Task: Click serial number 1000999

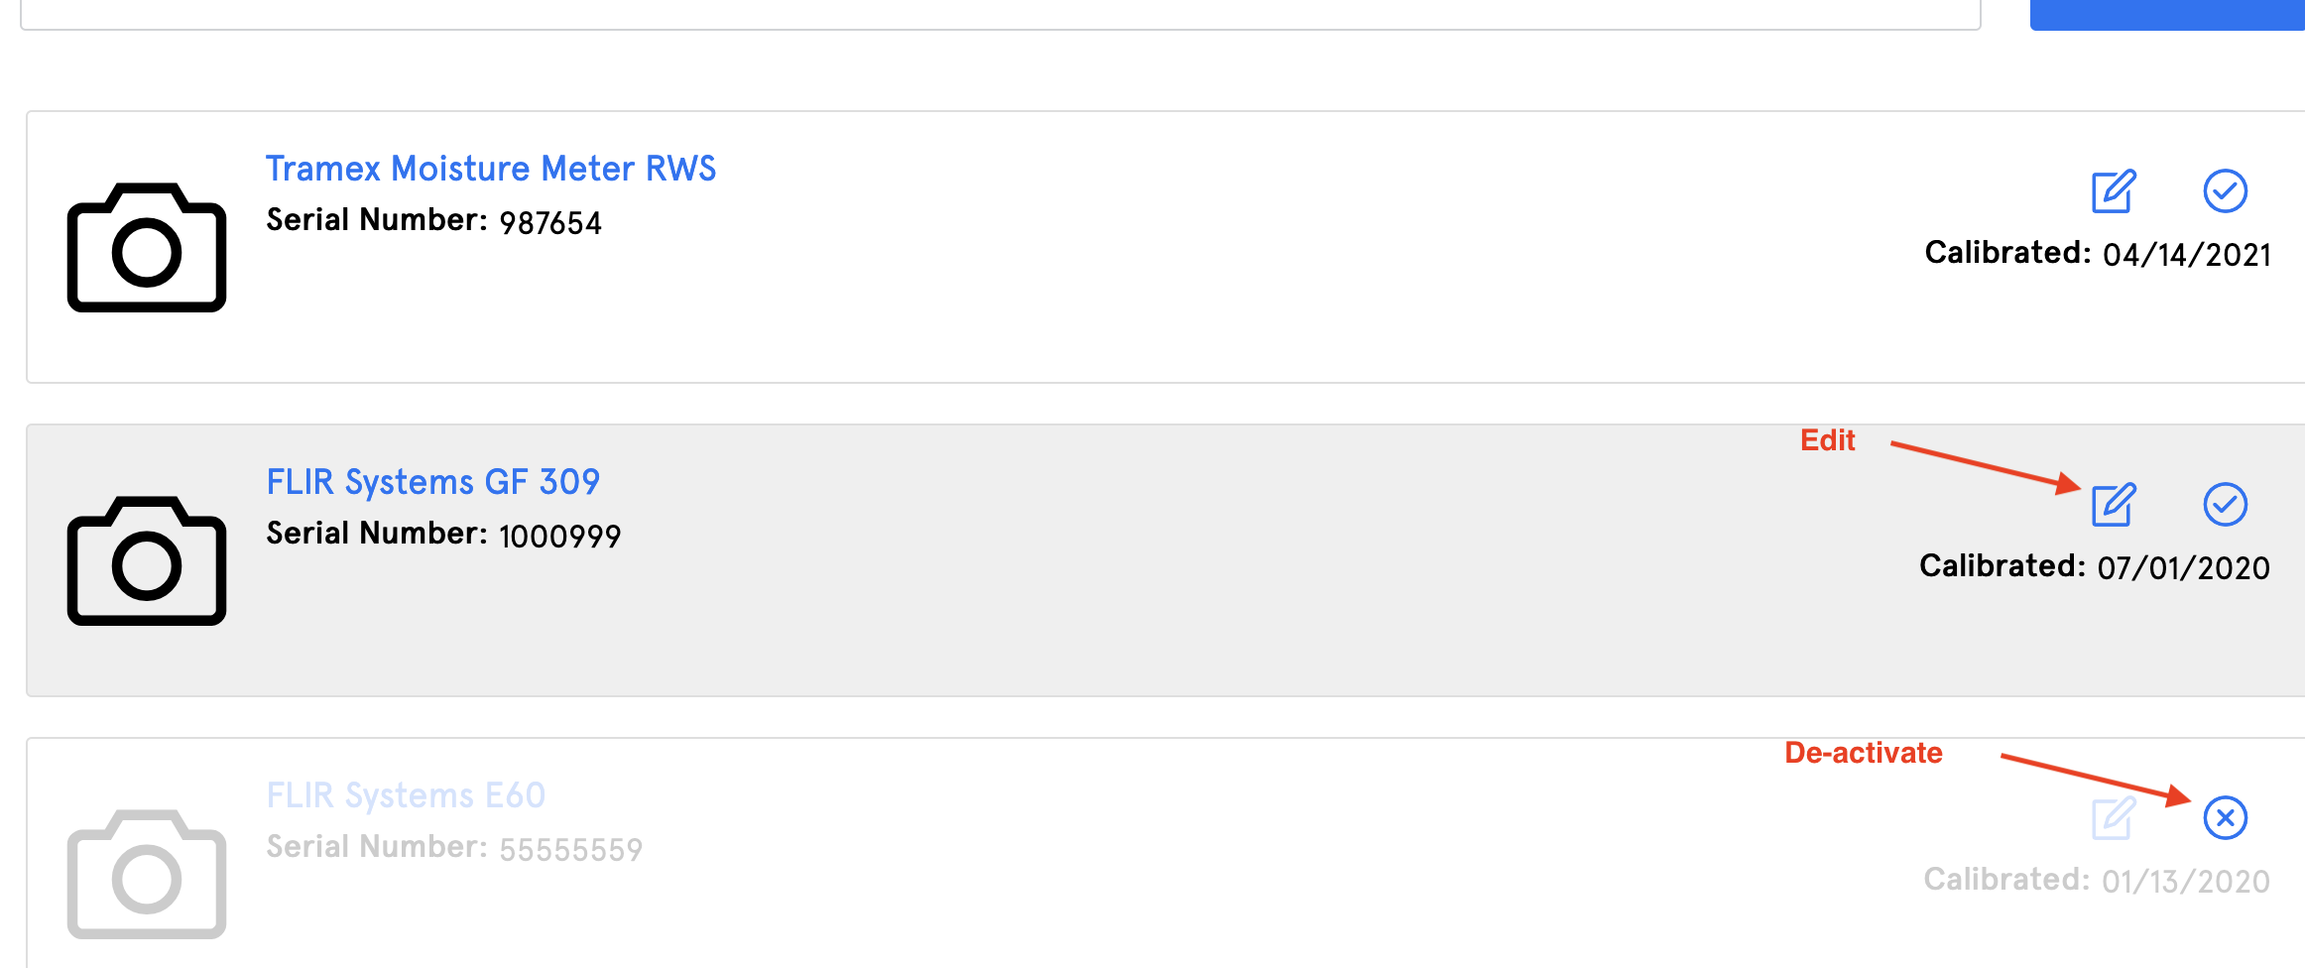Action: [x=560, y=537]
